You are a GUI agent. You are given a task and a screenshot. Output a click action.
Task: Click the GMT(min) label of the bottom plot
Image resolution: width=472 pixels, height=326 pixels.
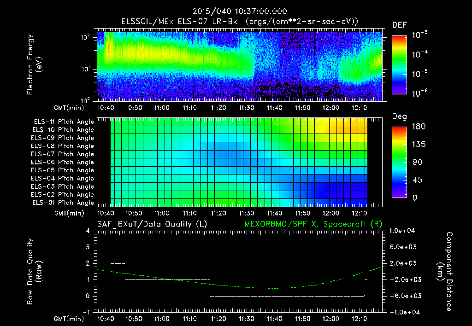point(69,319)
